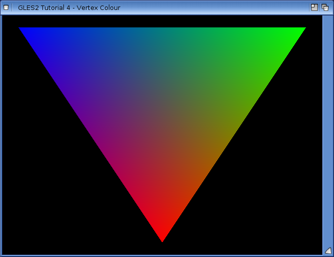Click the window close gadget
Screen dimensions: 334x257
[6, 7]
